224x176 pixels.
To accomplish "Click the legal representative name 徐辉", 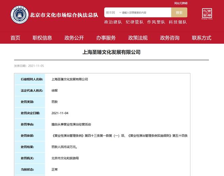I will [x=55, y=90].
